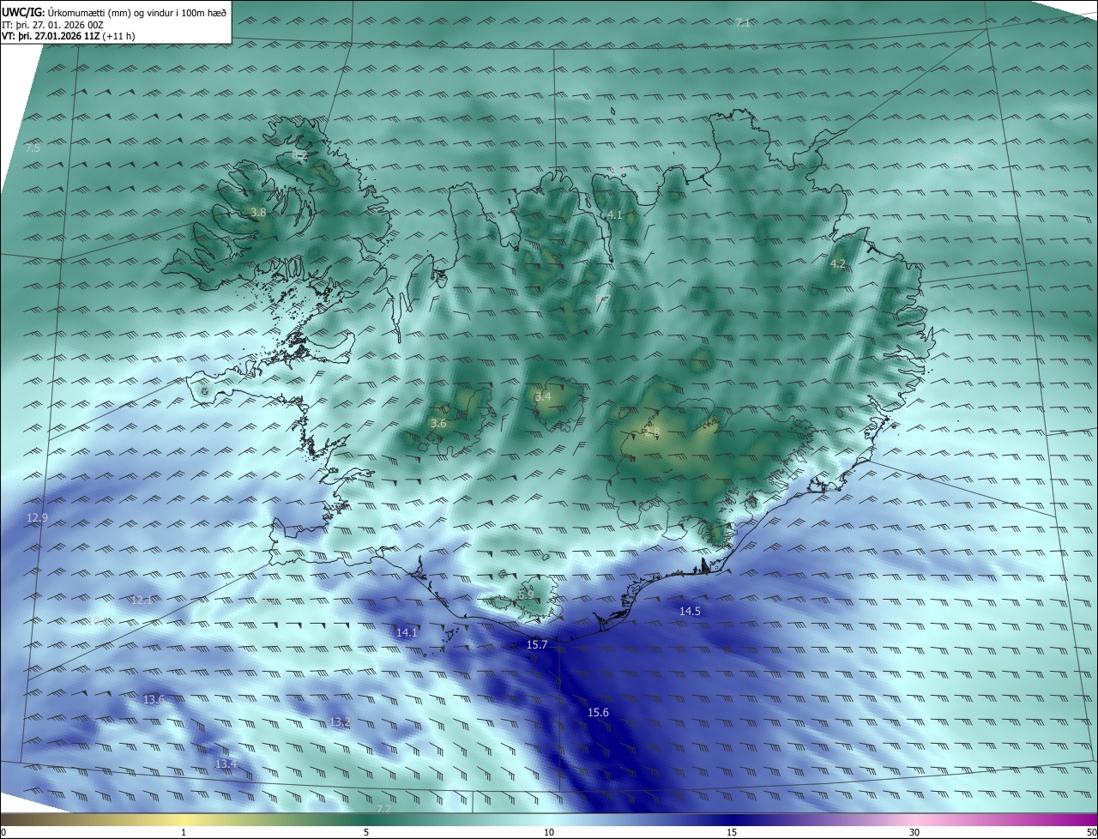1098x839 pixels.
Task: Click the colour scale tick label 10
Action: [549, 832]
